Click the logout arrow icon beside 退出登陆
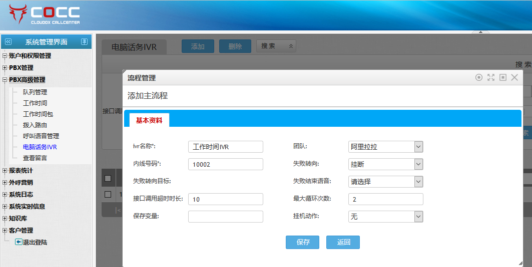This screenshot has height=267, width=532. point(19,242)
